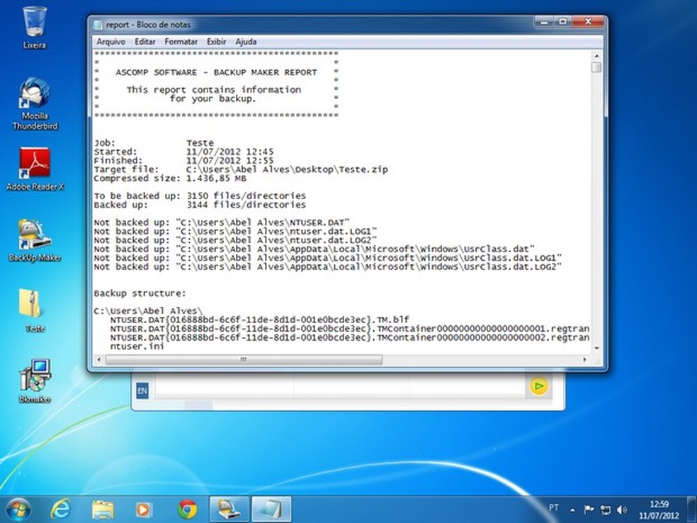This screenshot has height=523, width=697.
Task: Open the Formatar menu
Action: [x=181, y=42]
